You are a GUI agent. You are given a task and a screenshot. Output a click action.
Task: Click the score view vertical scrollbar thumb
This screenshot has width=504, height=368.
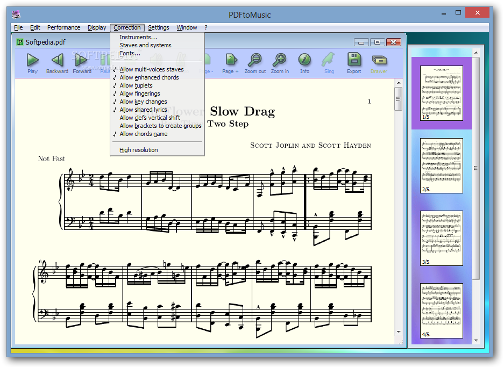pos(398,99)
